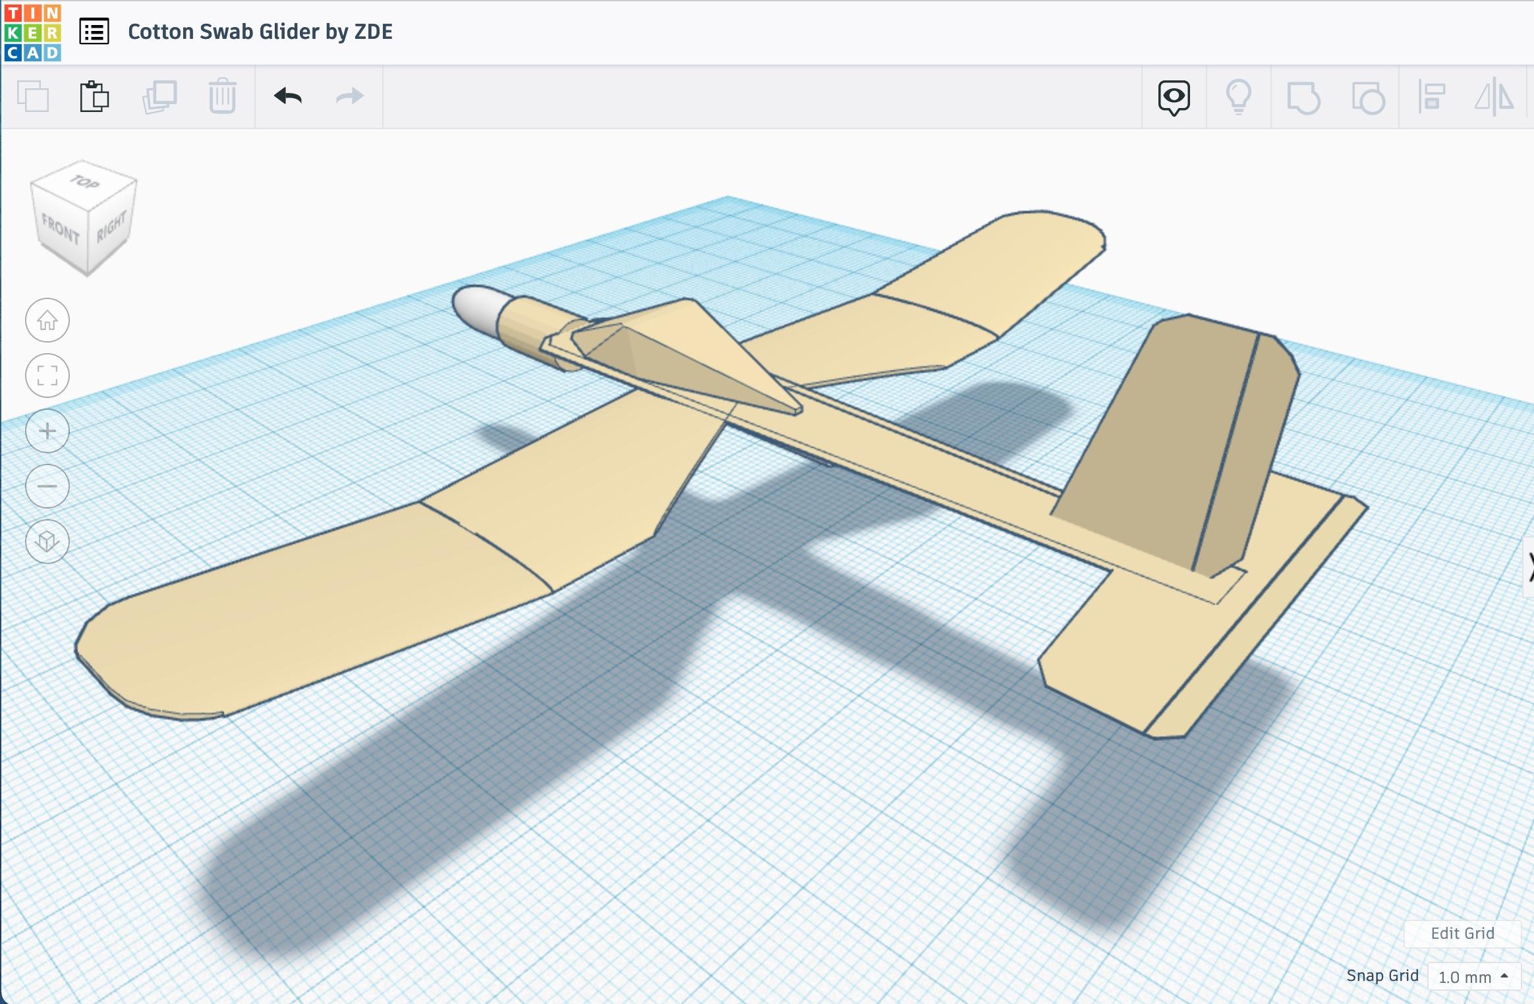1534x1004 pixels.
Task: Click the Fit view button
Action: [x=48, y=376]
